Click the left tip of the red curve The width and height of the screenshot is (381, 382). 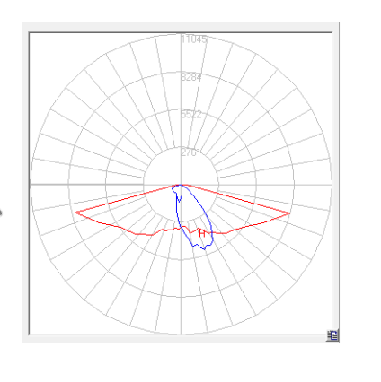tap(75, 213)
